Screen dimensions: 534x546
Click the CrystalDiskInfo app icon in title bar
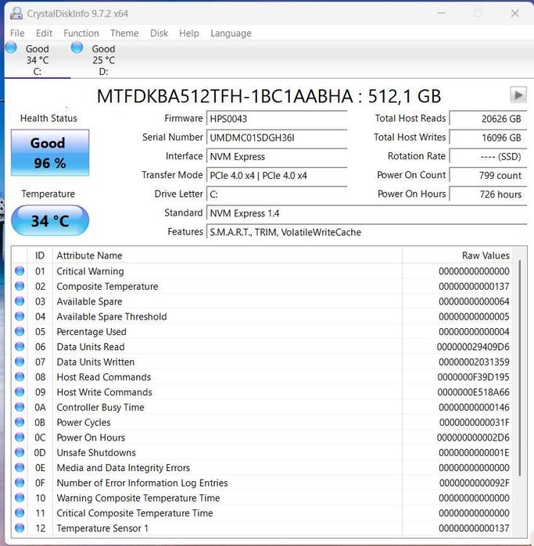(16, 13)
